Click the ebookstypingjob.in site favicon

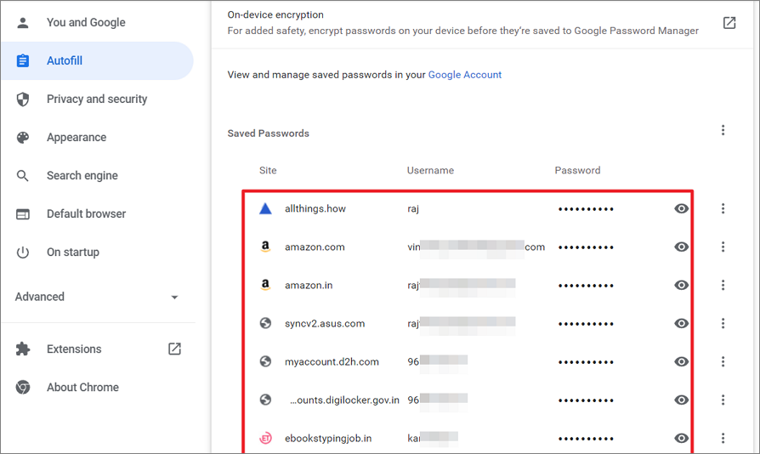coord(265,438)
